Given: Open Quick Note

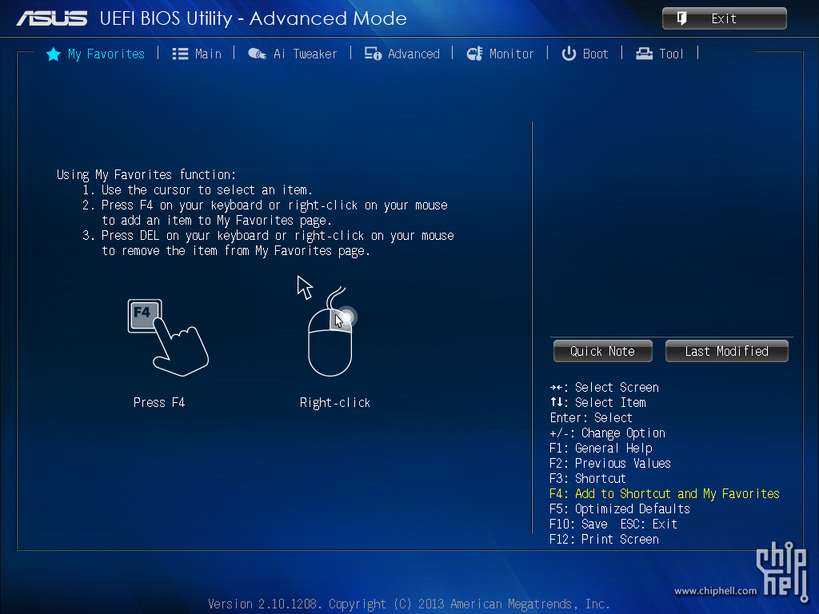Looking at the screenshot, I should pos(603,351).
